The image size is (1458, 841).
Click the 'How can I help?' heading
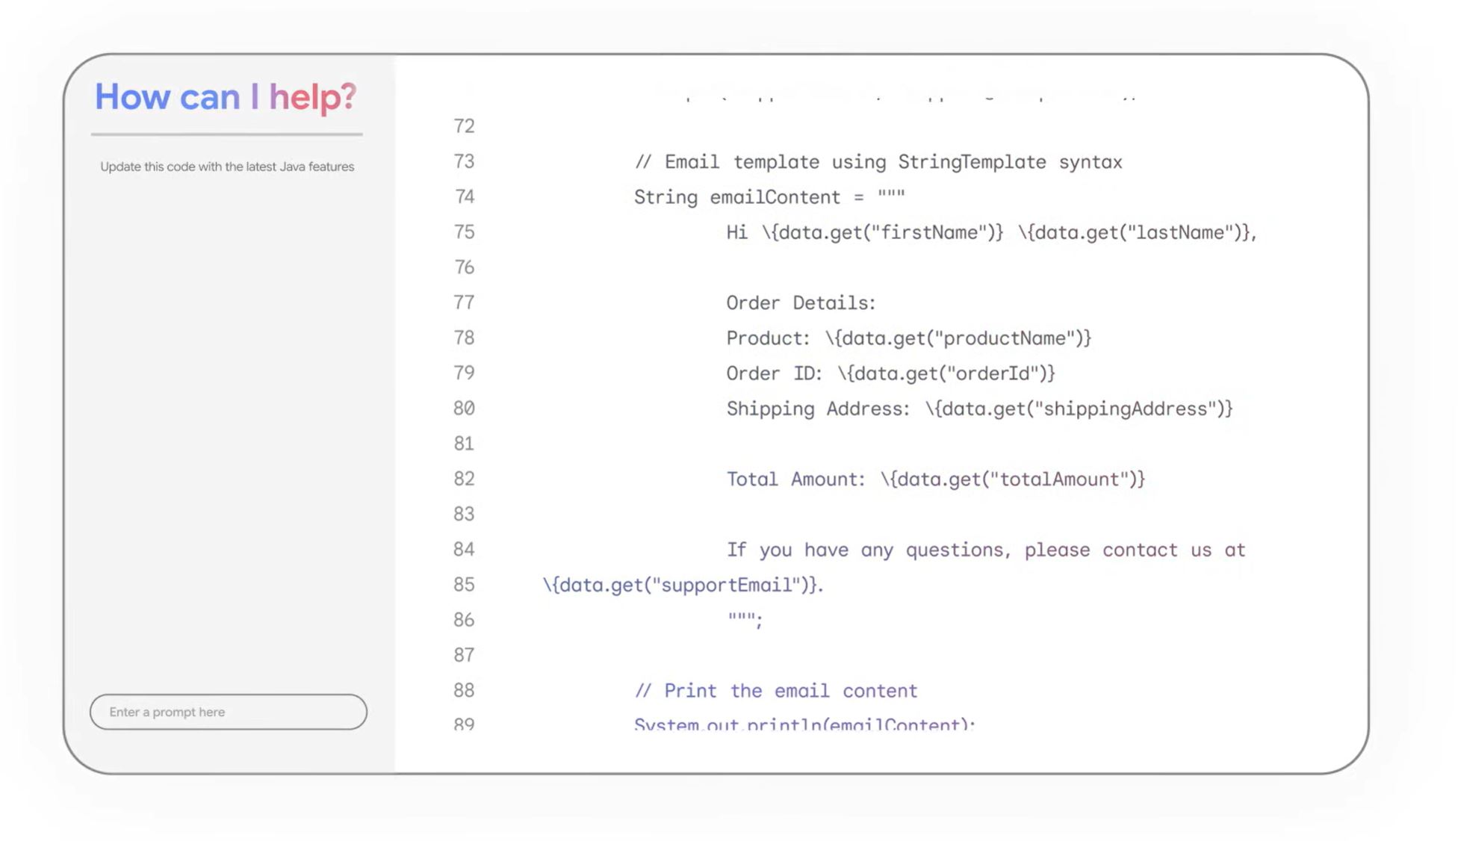pyautogui.click(x=226, y=97)
